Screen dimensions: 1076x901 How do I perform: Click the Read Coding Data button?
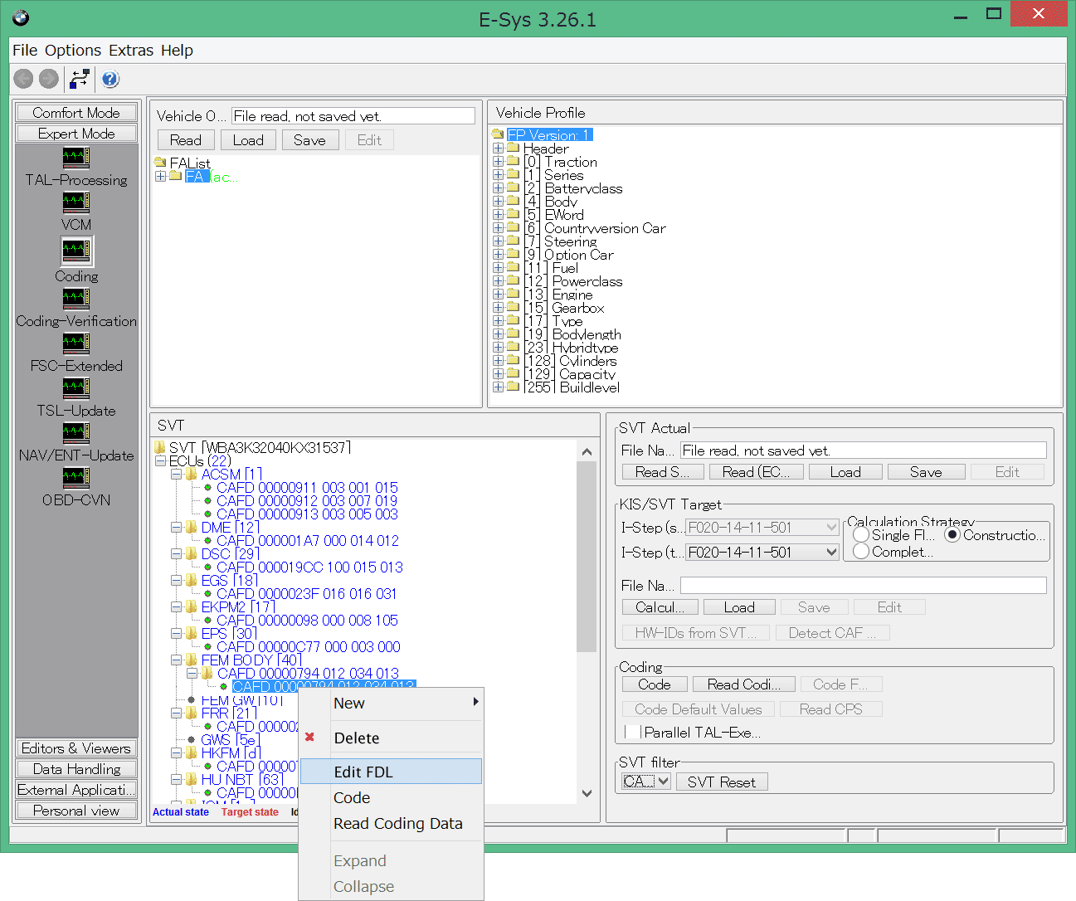coord(743,684)
